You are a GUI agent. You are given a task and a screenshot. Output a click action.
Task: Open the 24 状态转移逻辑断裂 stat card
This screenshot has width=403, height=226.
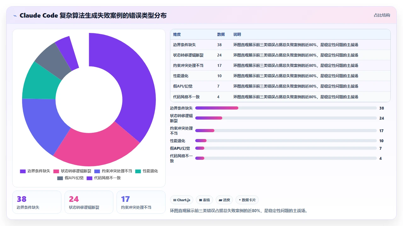click(x=89, y=202)
